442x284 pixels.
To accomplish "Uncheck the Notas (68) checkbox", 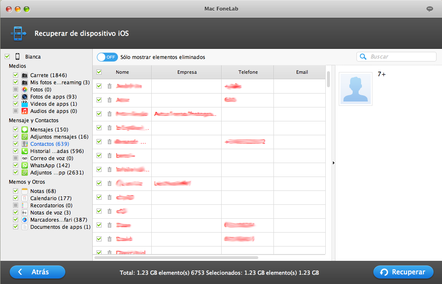I will [x=16, y=191].
